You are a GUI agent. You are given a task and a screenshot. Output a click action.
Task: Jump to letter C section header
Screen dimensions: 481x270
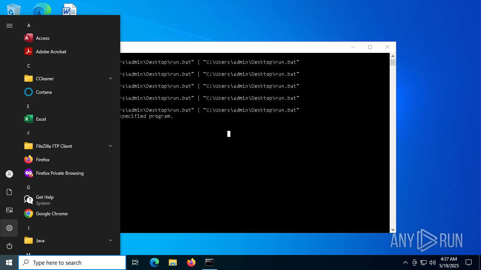(x=29, y=66)
